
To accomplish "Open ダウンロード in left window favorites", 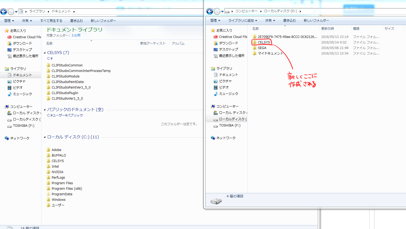I will [20, 43].
